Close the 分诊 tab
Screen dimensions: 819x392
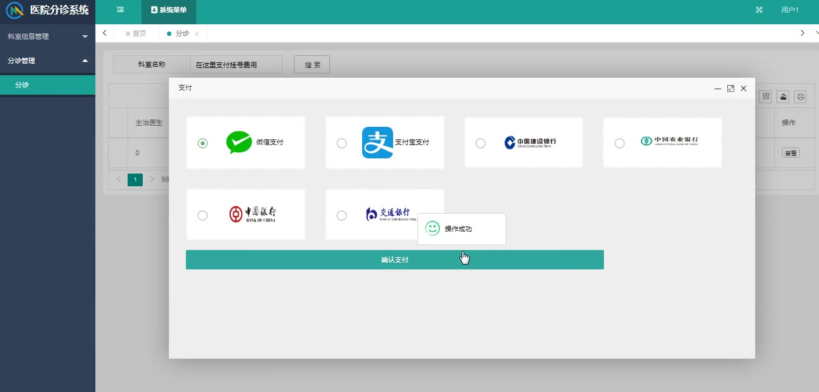point(197,34)
